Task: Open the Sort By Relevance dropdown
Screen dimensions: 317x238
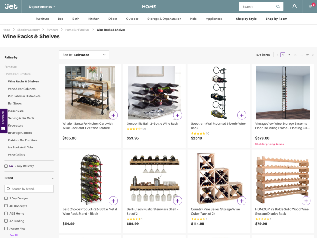Action: [x=84, y=55]
